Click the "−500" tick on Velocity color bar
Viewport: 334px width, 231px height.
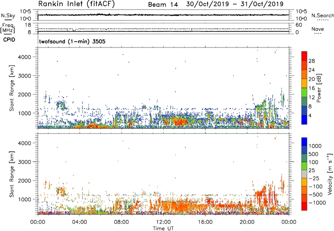(x=316, y=195)
